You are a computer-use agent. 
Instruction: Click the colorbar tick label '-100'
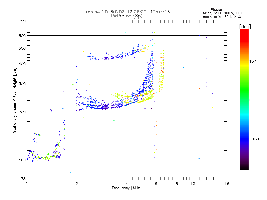click(254, 139)
